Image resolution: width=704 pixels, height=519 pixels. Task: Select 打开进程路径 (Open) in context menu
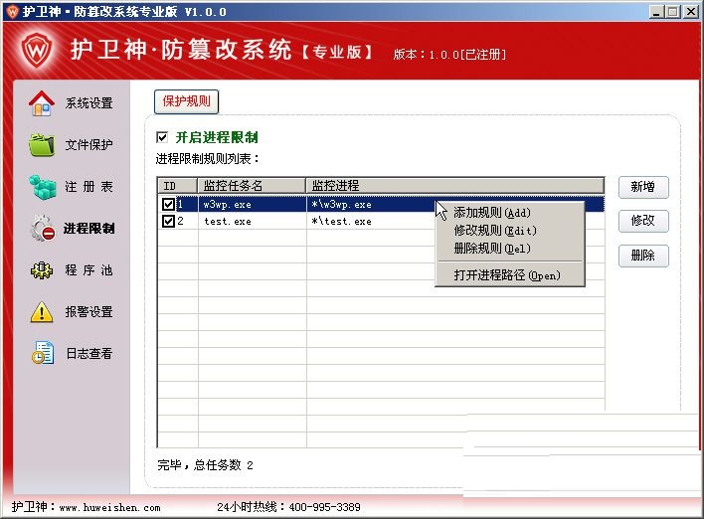pos(507,275)
